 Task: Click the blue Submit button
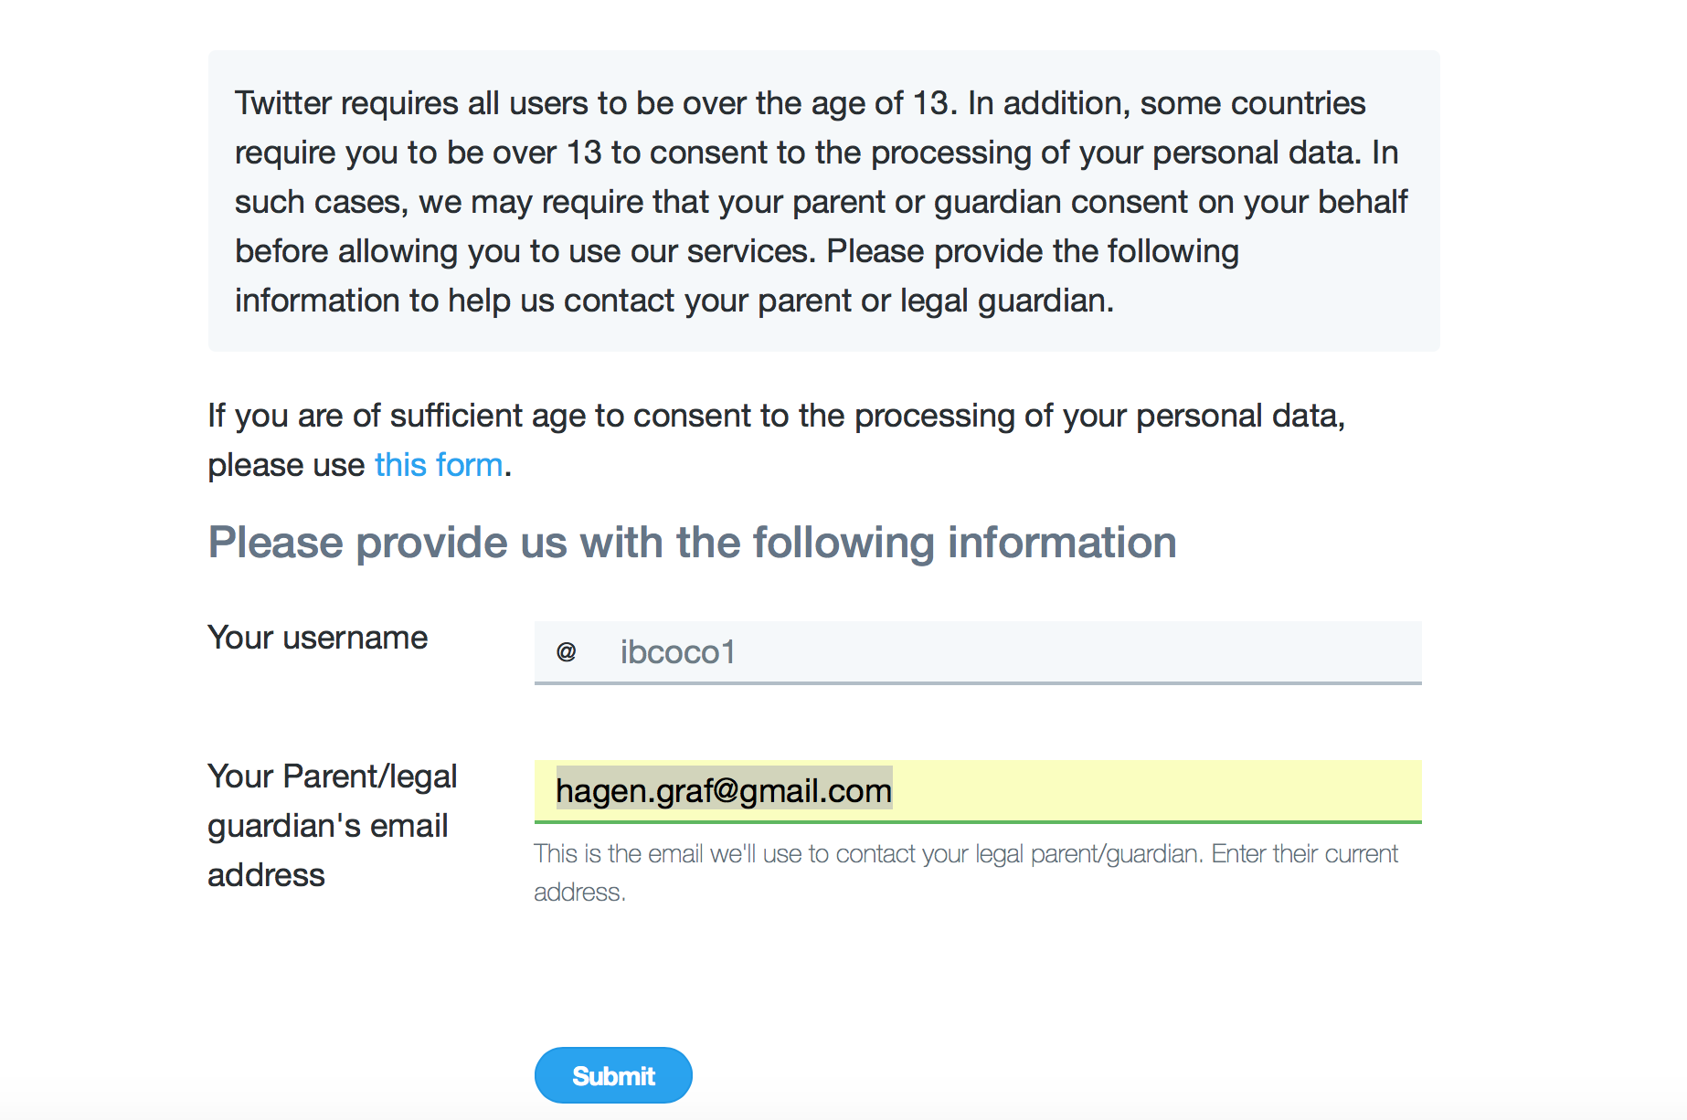[613, 1075]
